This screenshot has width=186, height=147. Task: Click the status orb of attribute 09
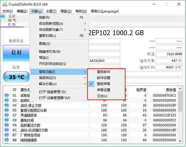[7, 120]
